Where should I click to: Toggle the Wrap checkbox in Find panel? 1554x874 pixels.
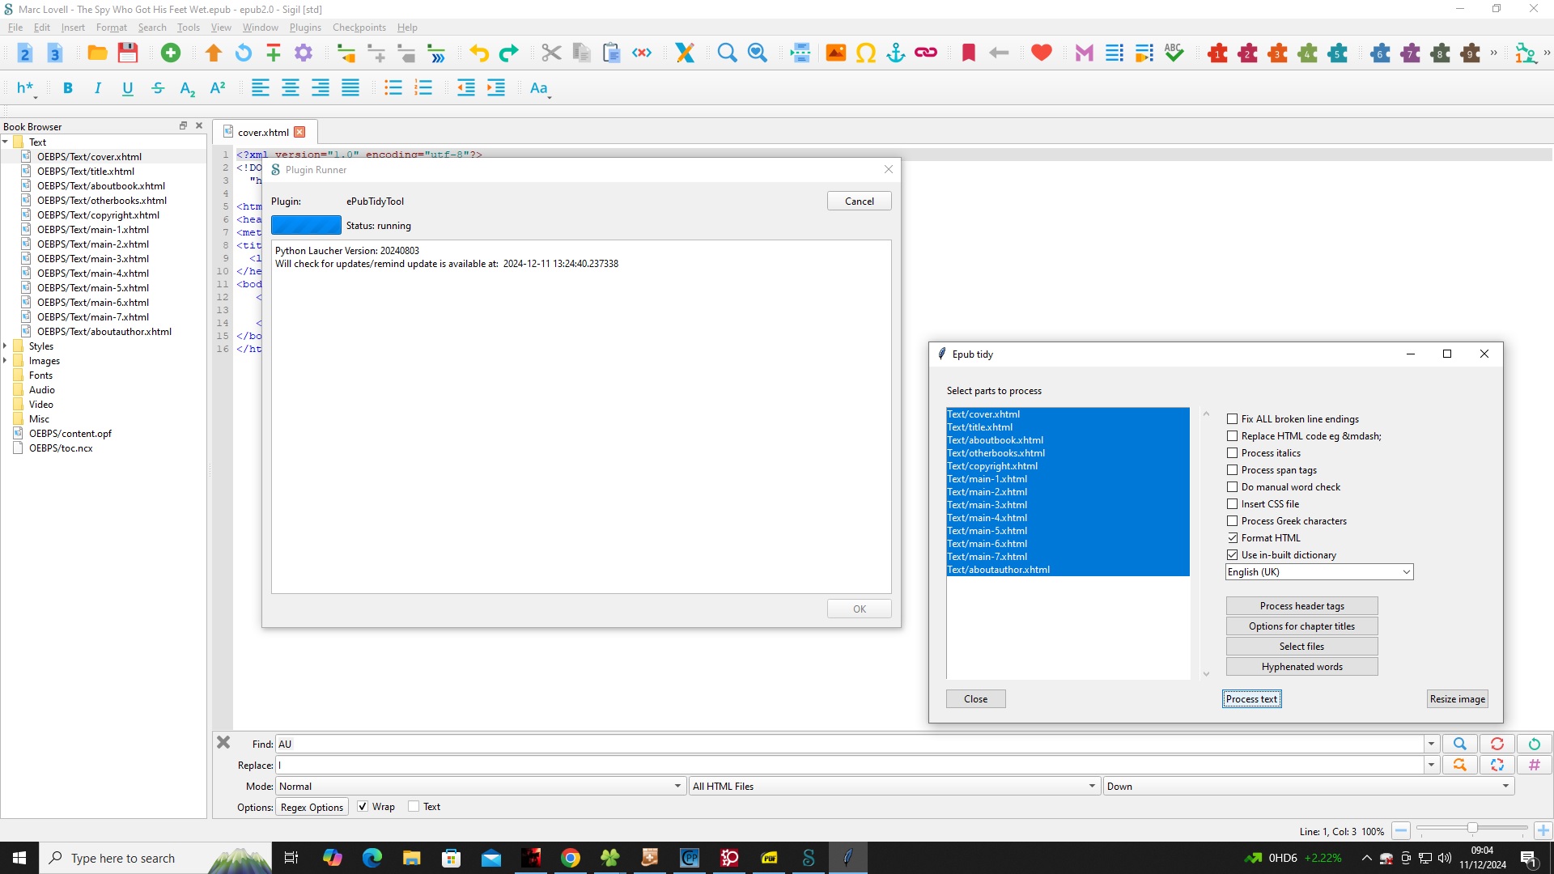pos(363,807)
